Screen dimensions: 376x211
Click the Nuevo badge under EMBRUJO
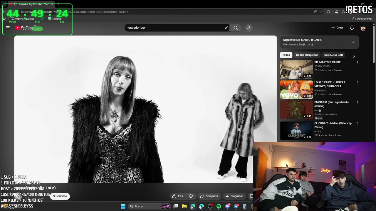318,118
